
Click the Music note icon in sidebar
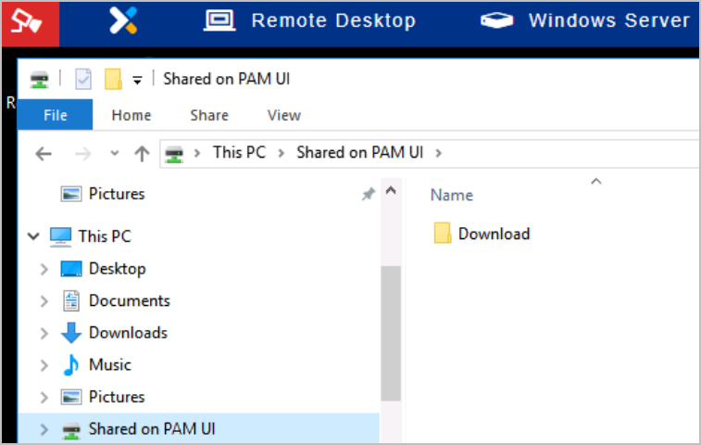click(x=71, y=365)
